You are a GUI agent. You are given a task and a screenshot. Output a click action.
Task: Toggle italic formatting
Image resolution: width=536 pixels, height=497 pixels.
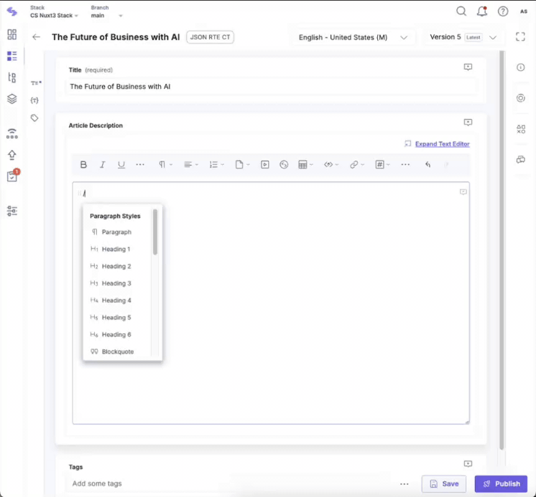(102, 164)
